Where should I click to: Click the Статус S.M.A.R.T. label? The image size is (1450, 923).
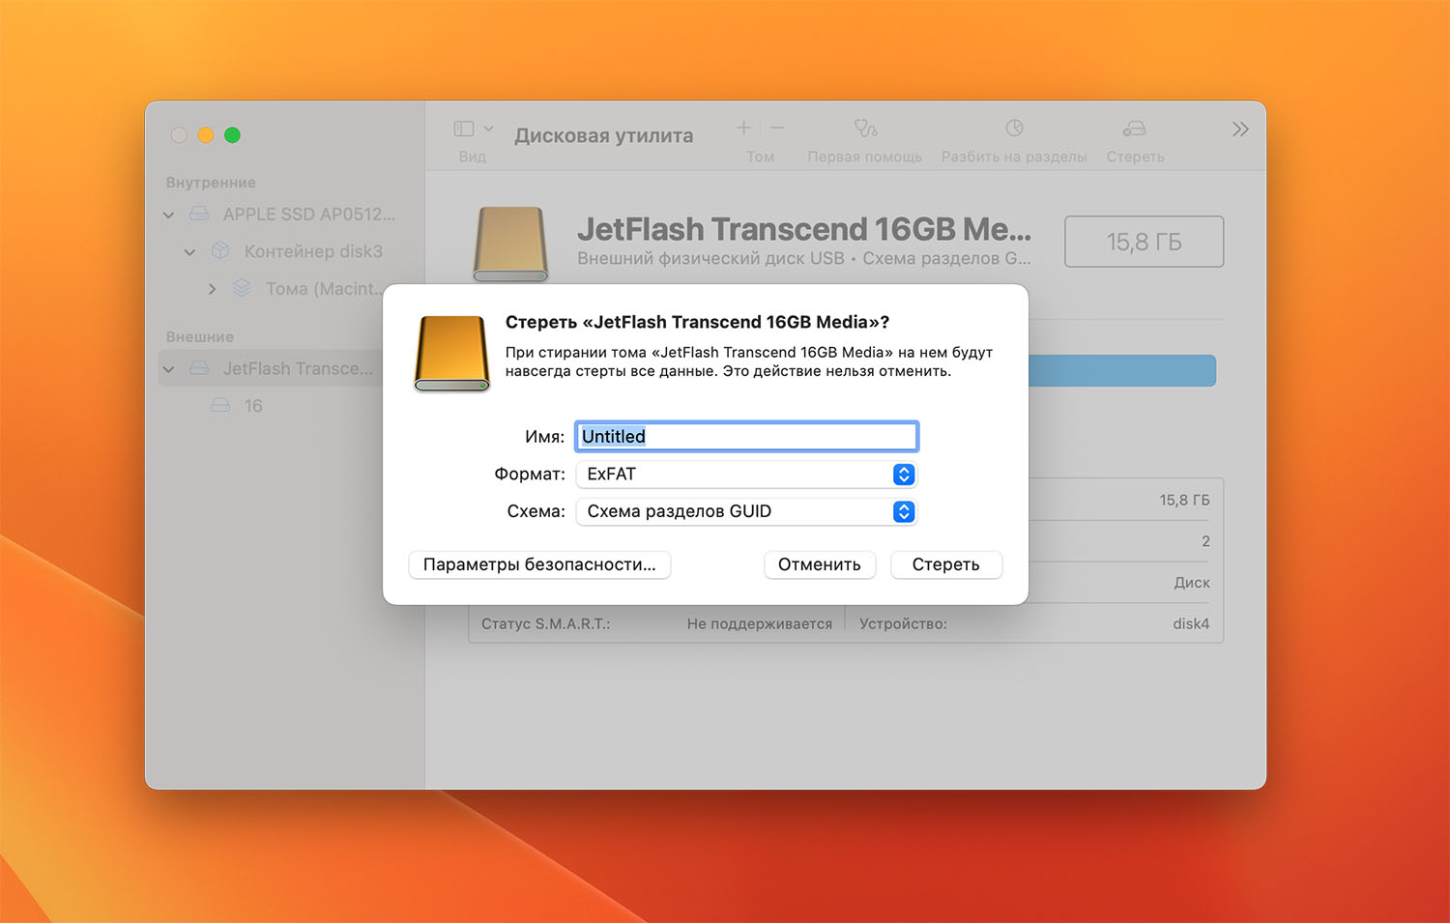coord(546,624)
